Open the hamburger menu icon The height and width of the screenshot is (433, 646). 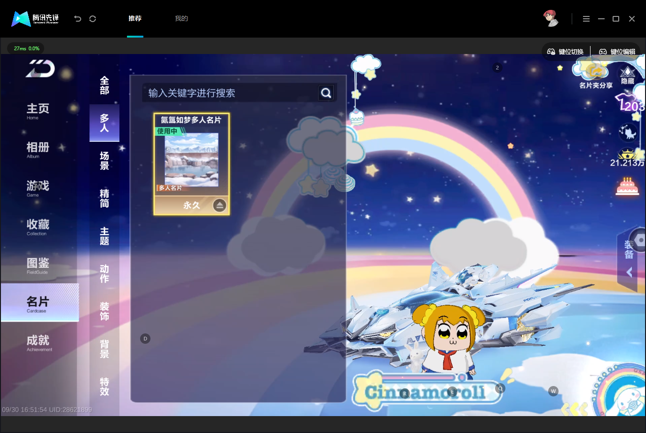[x=586, y=19]
